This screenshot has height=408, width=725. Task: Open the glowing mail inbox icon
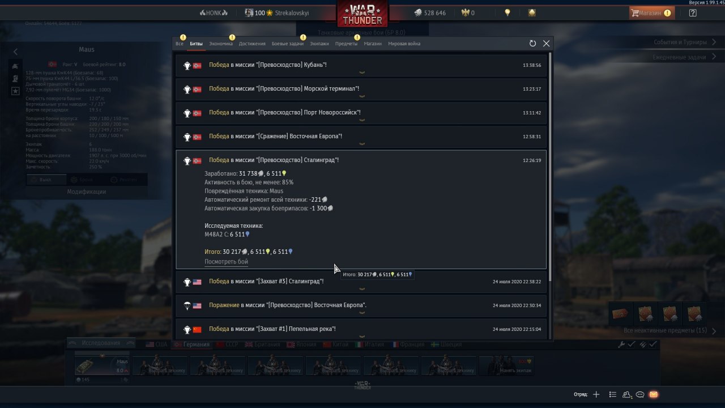[653, 394]
